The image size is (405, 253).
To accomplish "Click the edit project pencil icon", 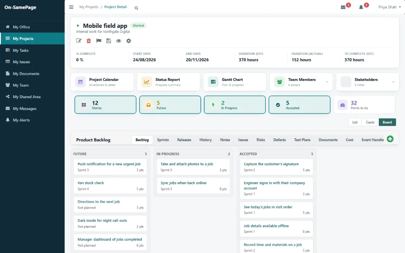I will coord(79,41).
